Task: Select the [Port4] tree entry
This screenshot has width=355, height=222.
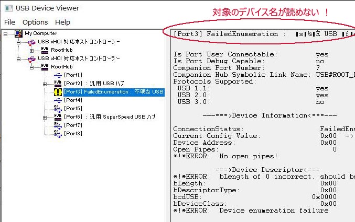Action: coord(73,100)
